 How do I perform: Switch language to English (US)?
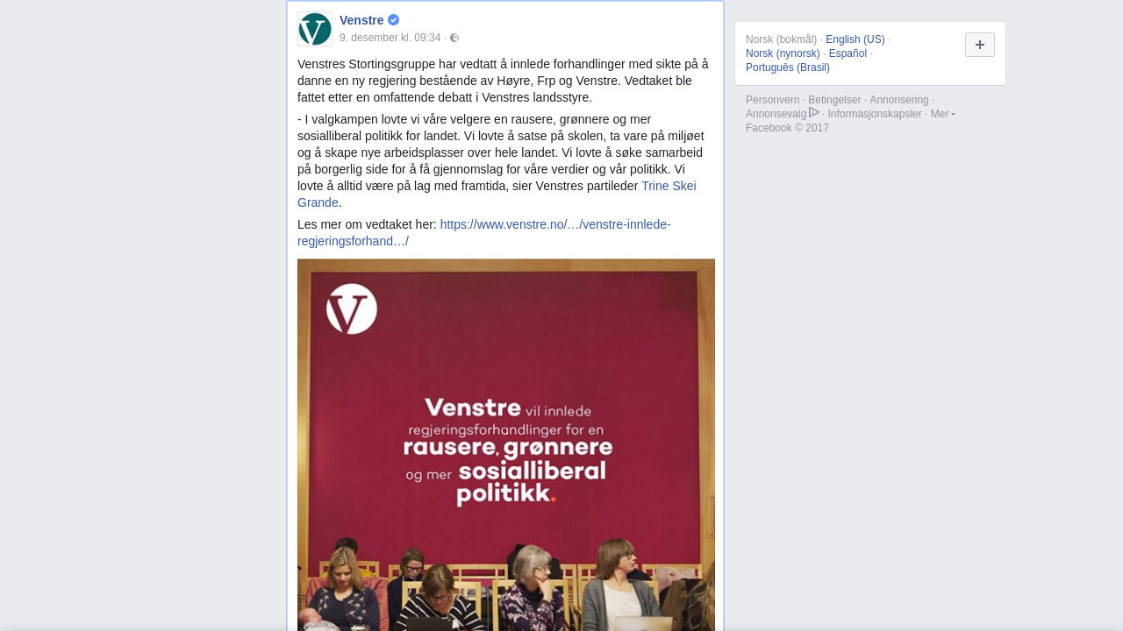[855, 39]
